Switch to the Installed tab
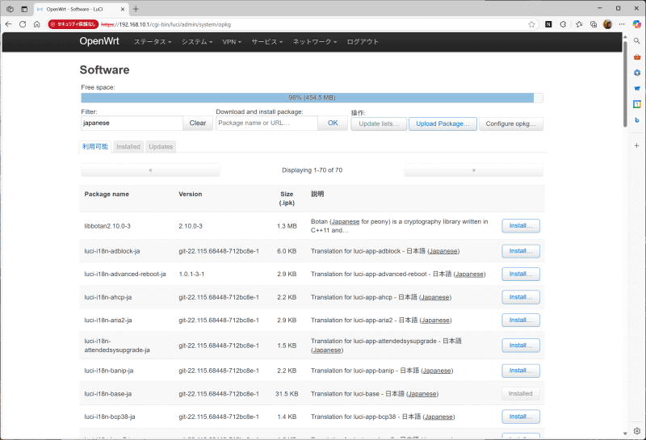The image size is (646, 440). click(x=128, y=147)
